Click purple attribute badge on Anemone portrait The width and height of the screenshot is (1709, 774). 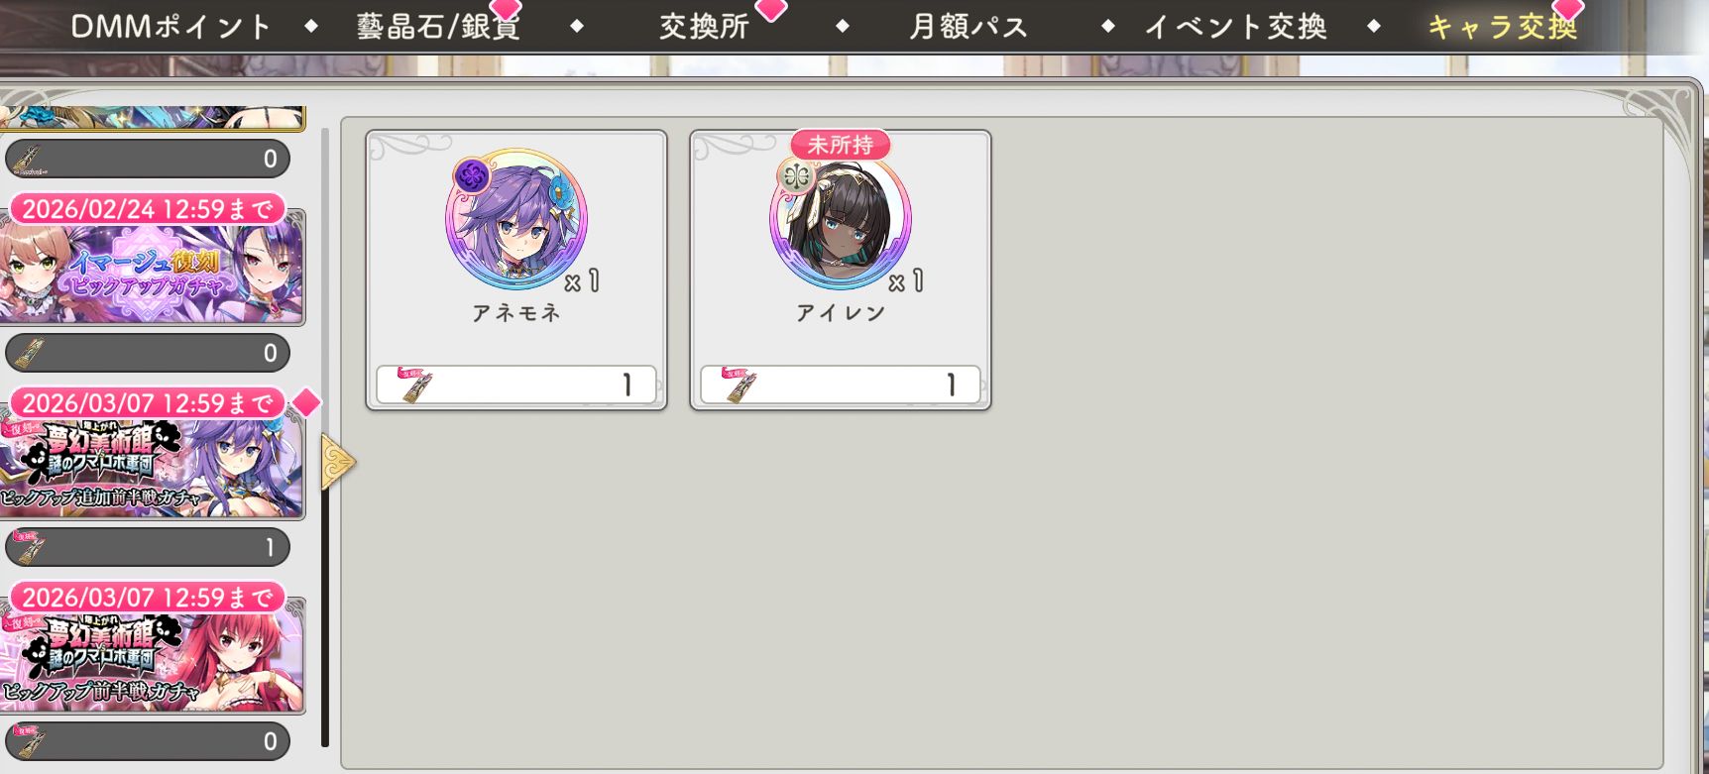(472, 176)
